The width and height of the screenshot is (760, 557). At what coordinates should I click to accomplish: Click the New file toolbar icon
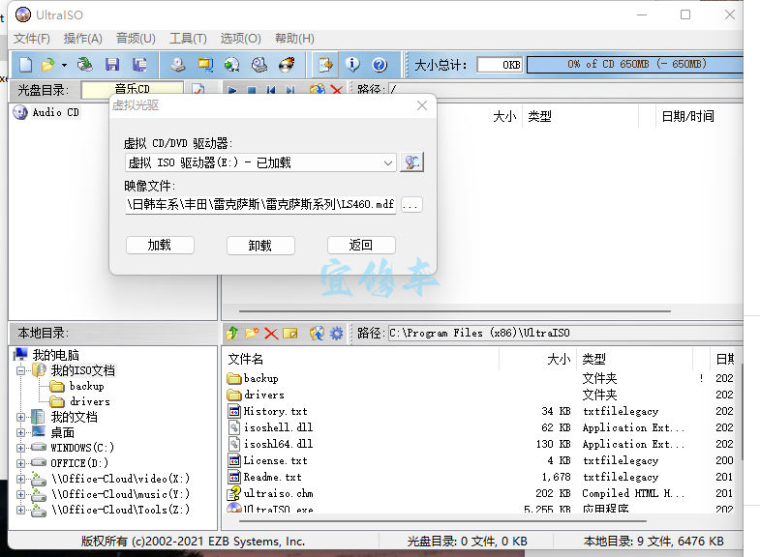26,65
